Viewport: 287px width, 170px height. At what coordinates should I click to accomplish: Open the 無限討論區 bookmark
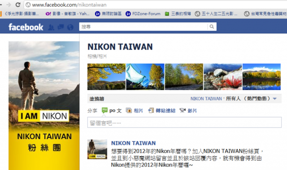point(108,14)
